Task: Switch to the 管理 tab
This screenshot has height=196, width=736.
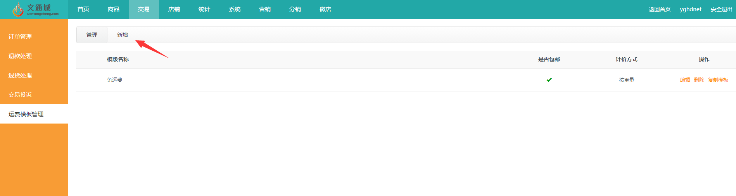Action: click(x=92, y=35)
